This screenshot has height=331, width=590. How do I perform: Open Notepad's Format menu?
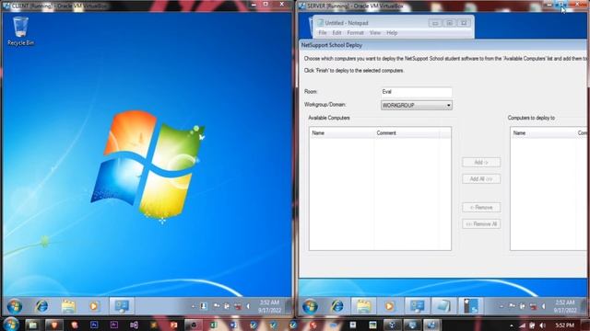coord(355,33)
